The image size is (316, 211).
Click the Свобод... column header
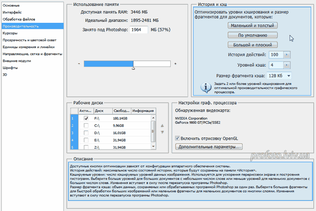point(122,111)
